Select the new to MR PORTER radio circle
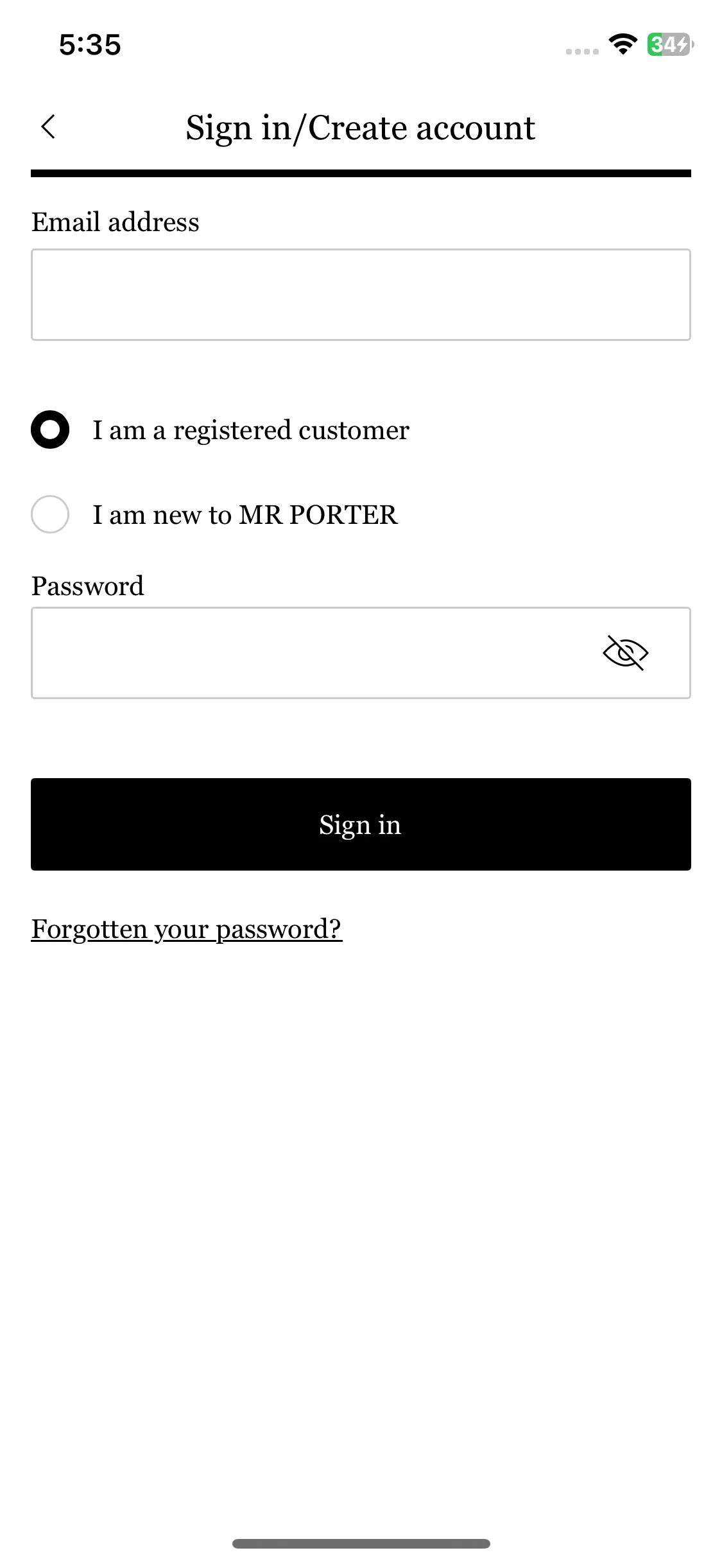722x1564 pixels. coord(50,514)
